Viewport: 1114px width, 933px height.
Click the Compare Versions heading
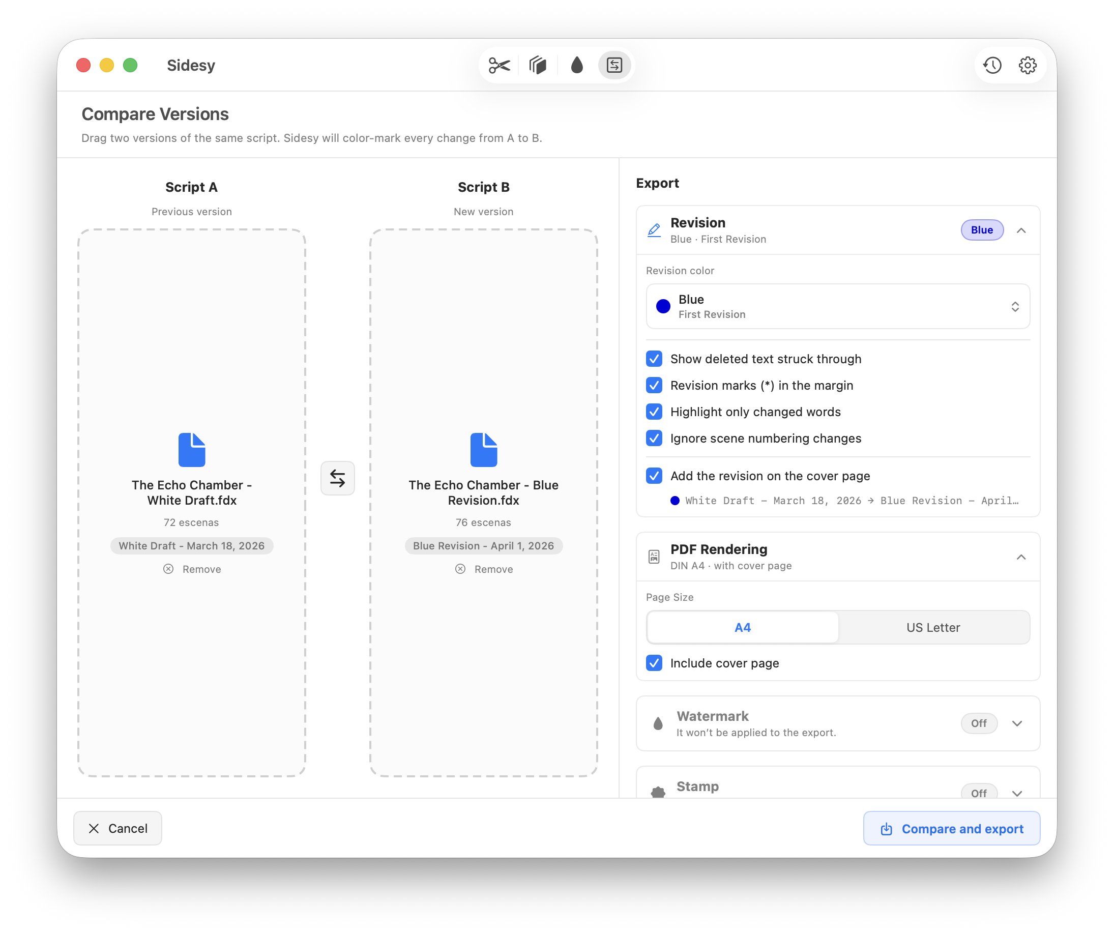155,114
